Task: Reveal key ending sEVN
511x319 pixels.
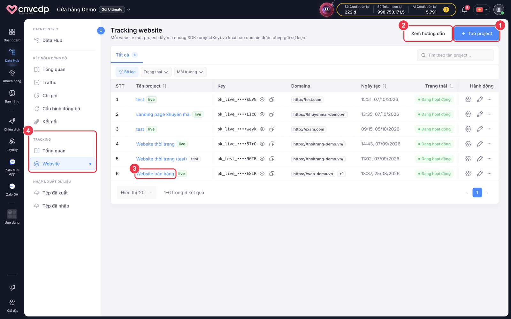Action: (262, 100)
